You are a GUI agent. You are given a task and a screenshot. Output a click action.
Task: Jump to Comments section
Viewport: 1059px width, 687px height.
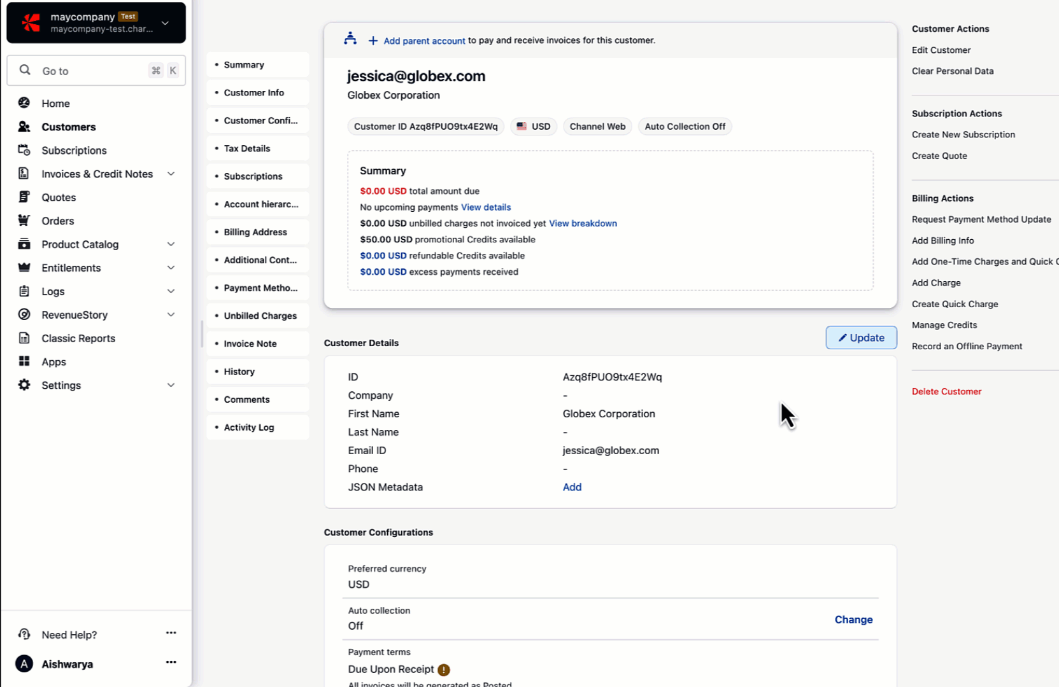(x=257, y=399)
